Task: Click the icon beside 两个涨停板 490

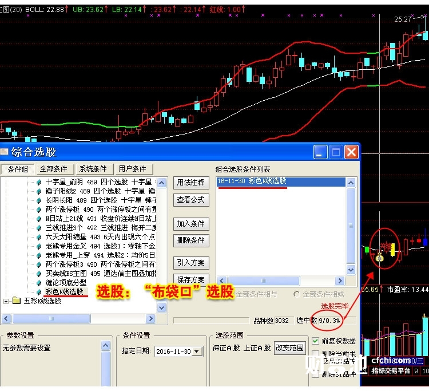Action: [39, 210]
